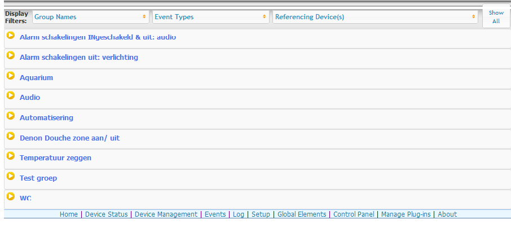Open the Group Names filter dropdown
Image resolution: width=511 pixels, height=228 pixels.
click(91, 17)
